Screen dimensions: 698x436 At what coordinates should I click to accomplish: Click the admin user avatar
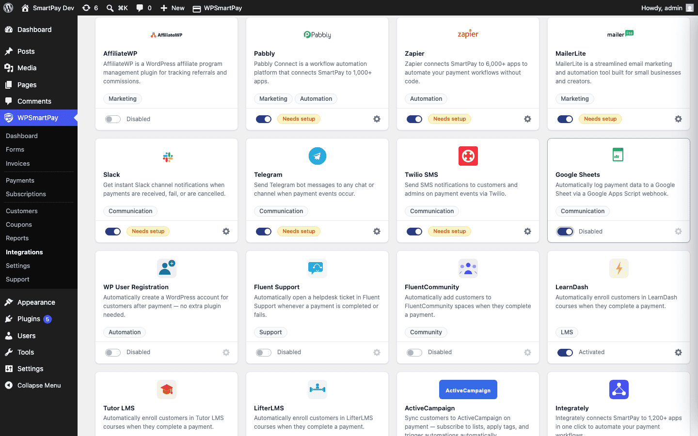click(690, 8)
